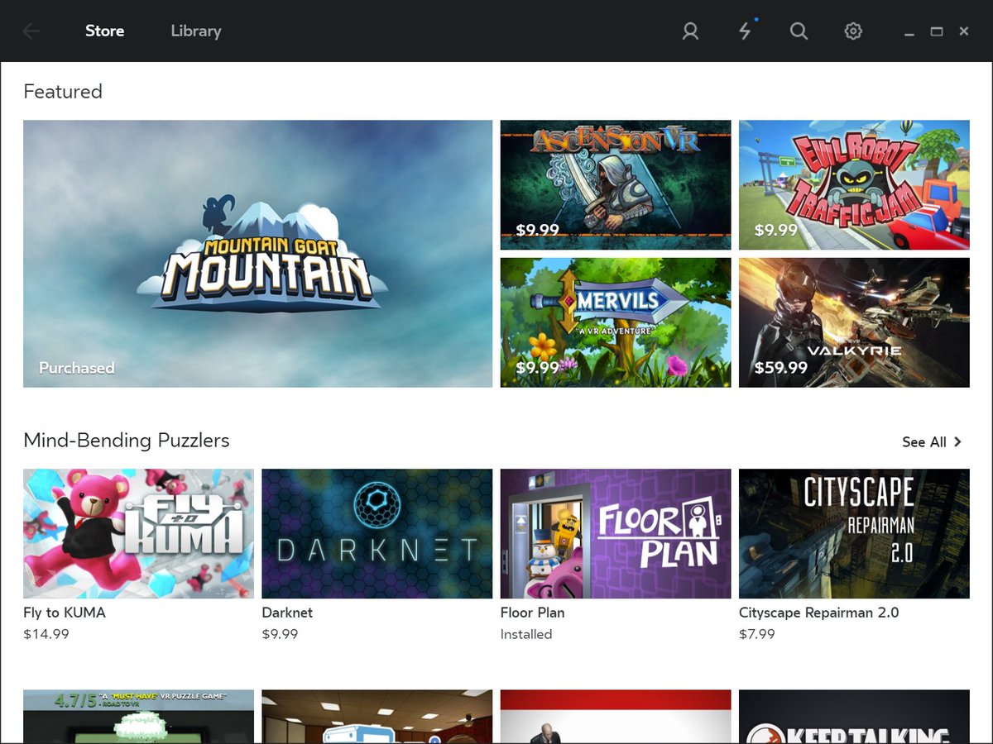Viewport: 993px width, 744px height.
Task: Open Evil Robot Traffic Jam
Action: pos(853,184)
